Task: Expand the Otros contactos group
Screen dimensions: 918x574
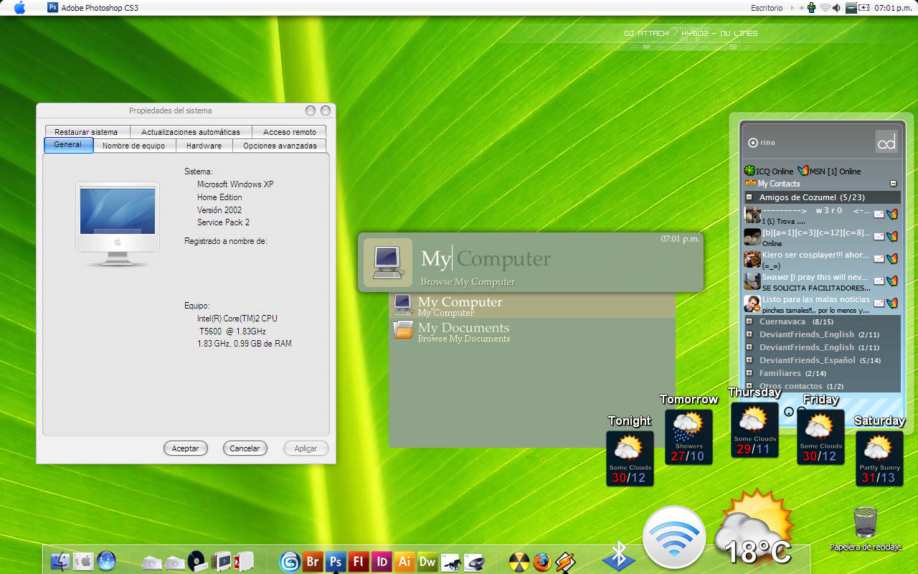Action: pyautogui.click(x=749, y=386)
